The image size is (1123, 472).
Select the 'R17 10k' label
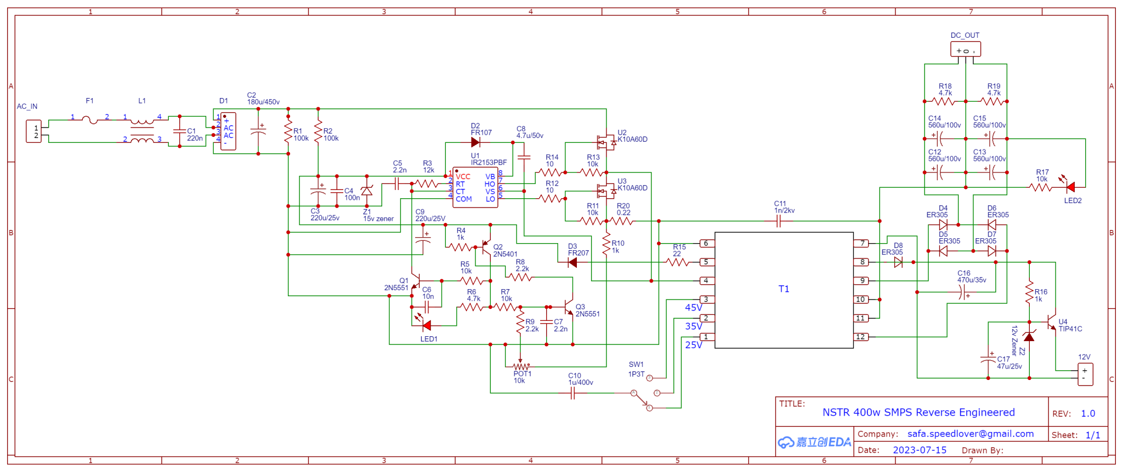[x=1042, y=175]
